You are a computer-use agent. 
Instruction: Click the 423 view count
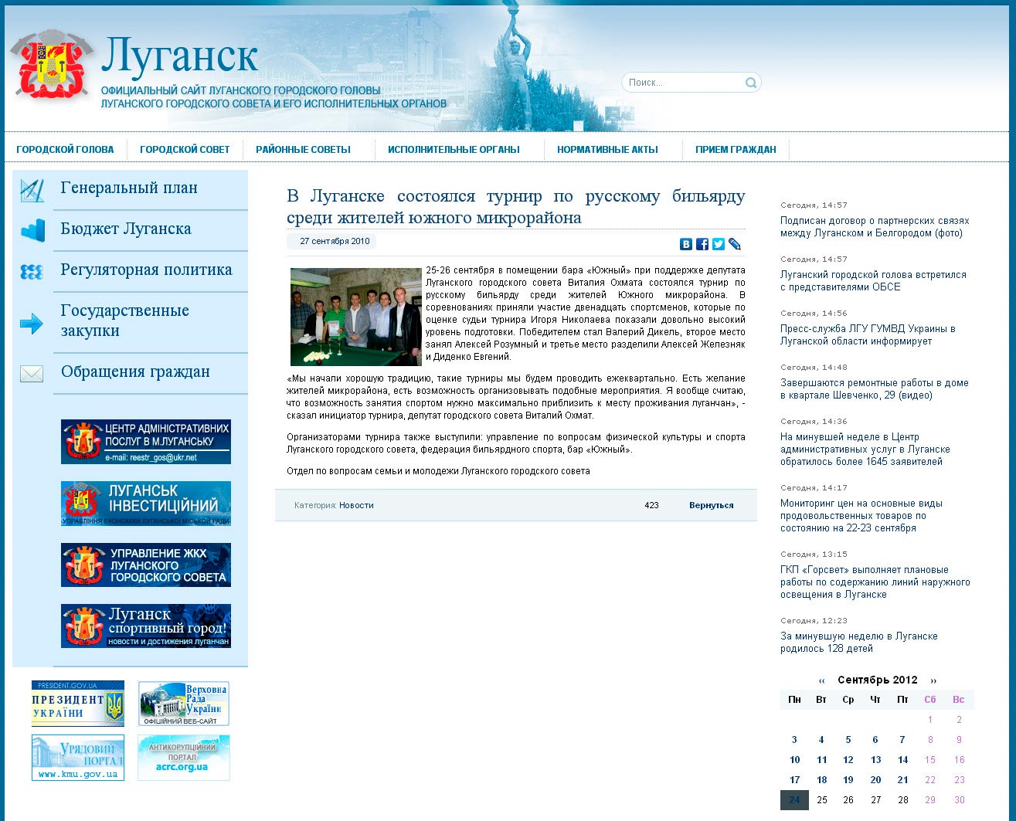pos(651,505)
